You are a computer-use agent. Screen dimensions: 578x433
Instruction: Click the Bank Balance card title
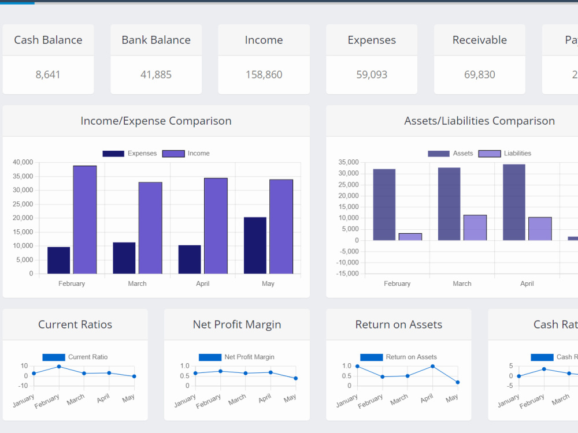156,40
